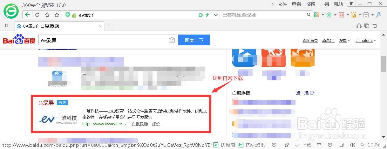Expand dropdown next to yen shield icon
Screen dimensions: 387x149
335,15
